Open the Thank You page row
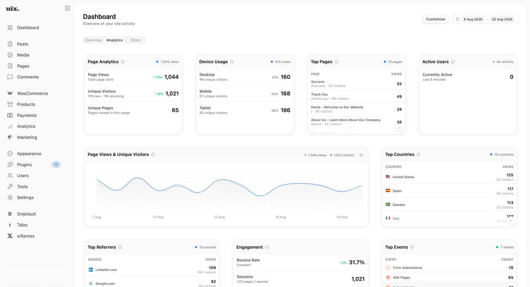The height and width of the screenshot is (287, 530). tap(356, 96)
